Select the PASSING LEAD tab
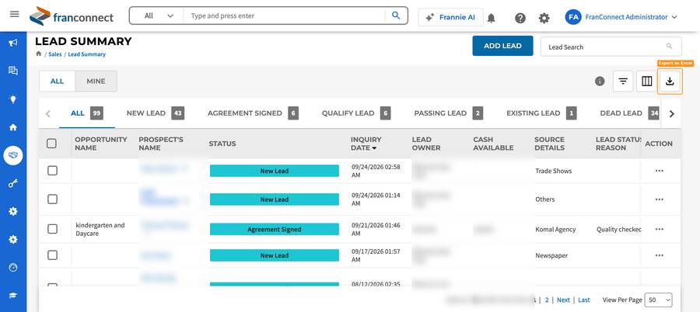This screenshot has width=700, height=312. pos(448,113)
